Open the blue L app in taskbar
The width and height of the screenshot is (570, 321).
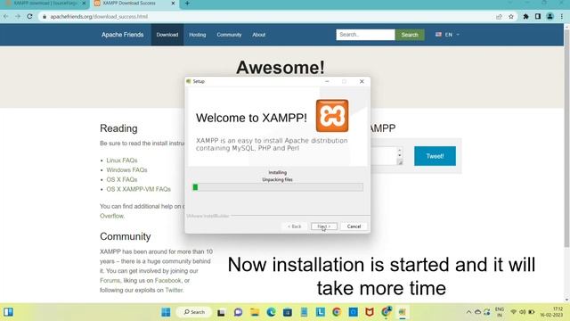point(321,312)
